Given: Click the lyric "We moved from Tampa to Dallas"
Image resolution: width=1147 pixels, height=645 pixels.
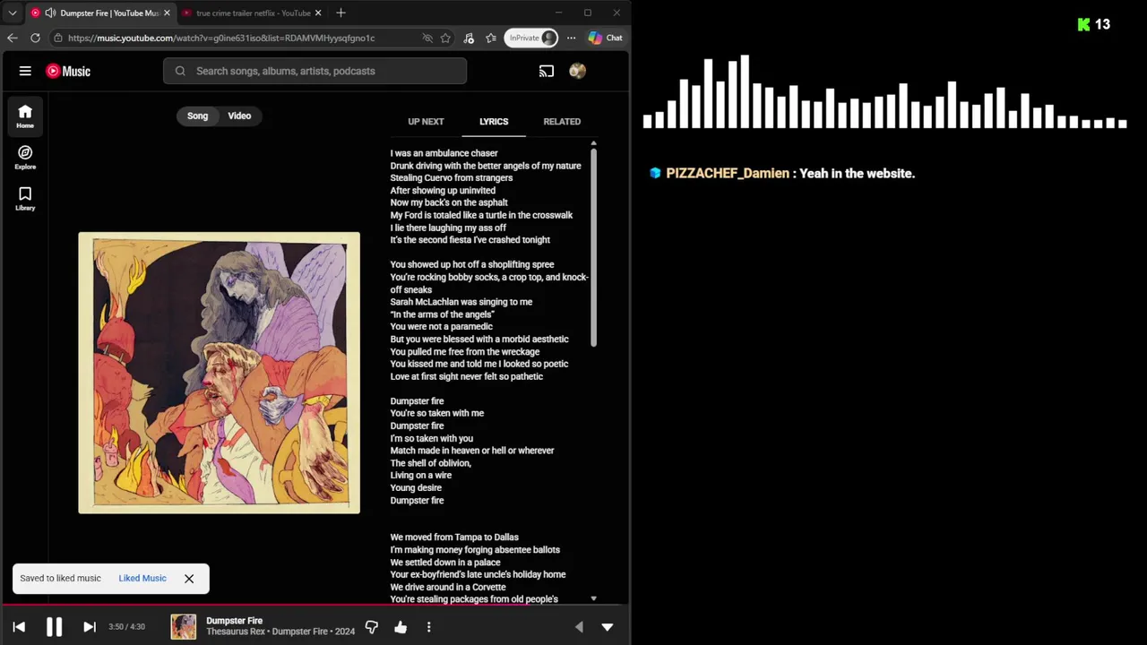Looking at the screenshot, I should [454, 537].
